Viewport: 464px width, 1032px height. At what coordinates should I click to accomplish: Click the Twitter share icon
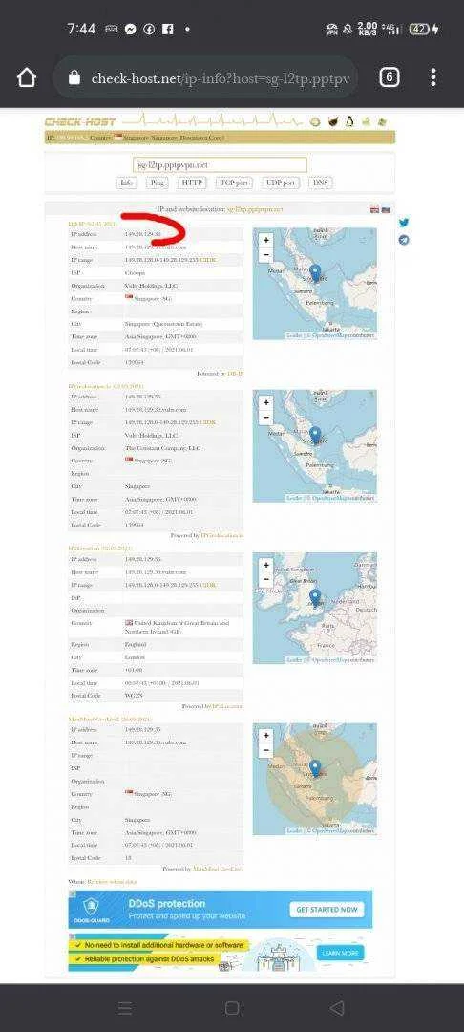coord(404,223)
